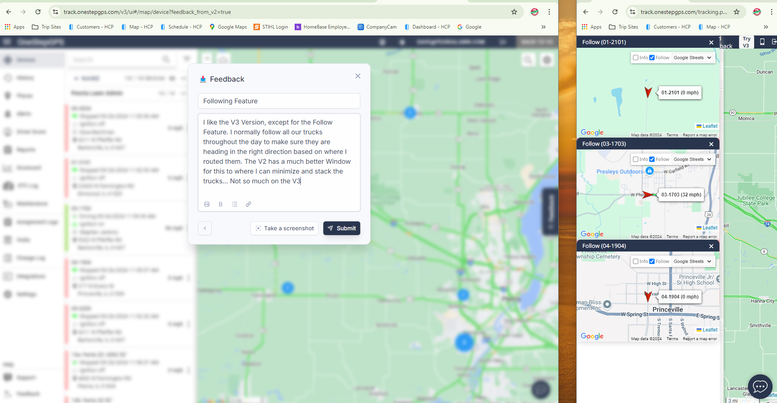
Task: Open Terms link in 01-2101 map
Action: point(672,135)
